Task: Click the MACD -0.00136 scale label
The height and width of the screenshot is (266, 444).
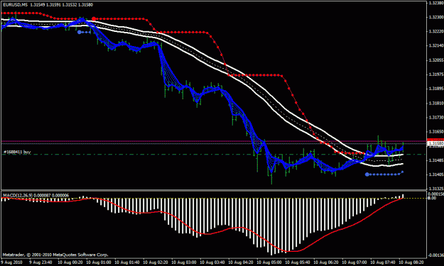Action: (x=435, y=255)
